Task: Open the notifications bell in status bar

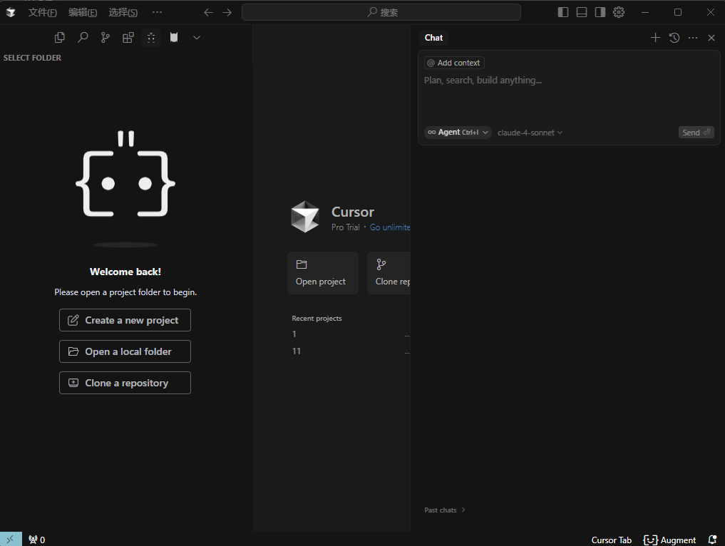Action: pyautogui.click(x=712, y=540)
